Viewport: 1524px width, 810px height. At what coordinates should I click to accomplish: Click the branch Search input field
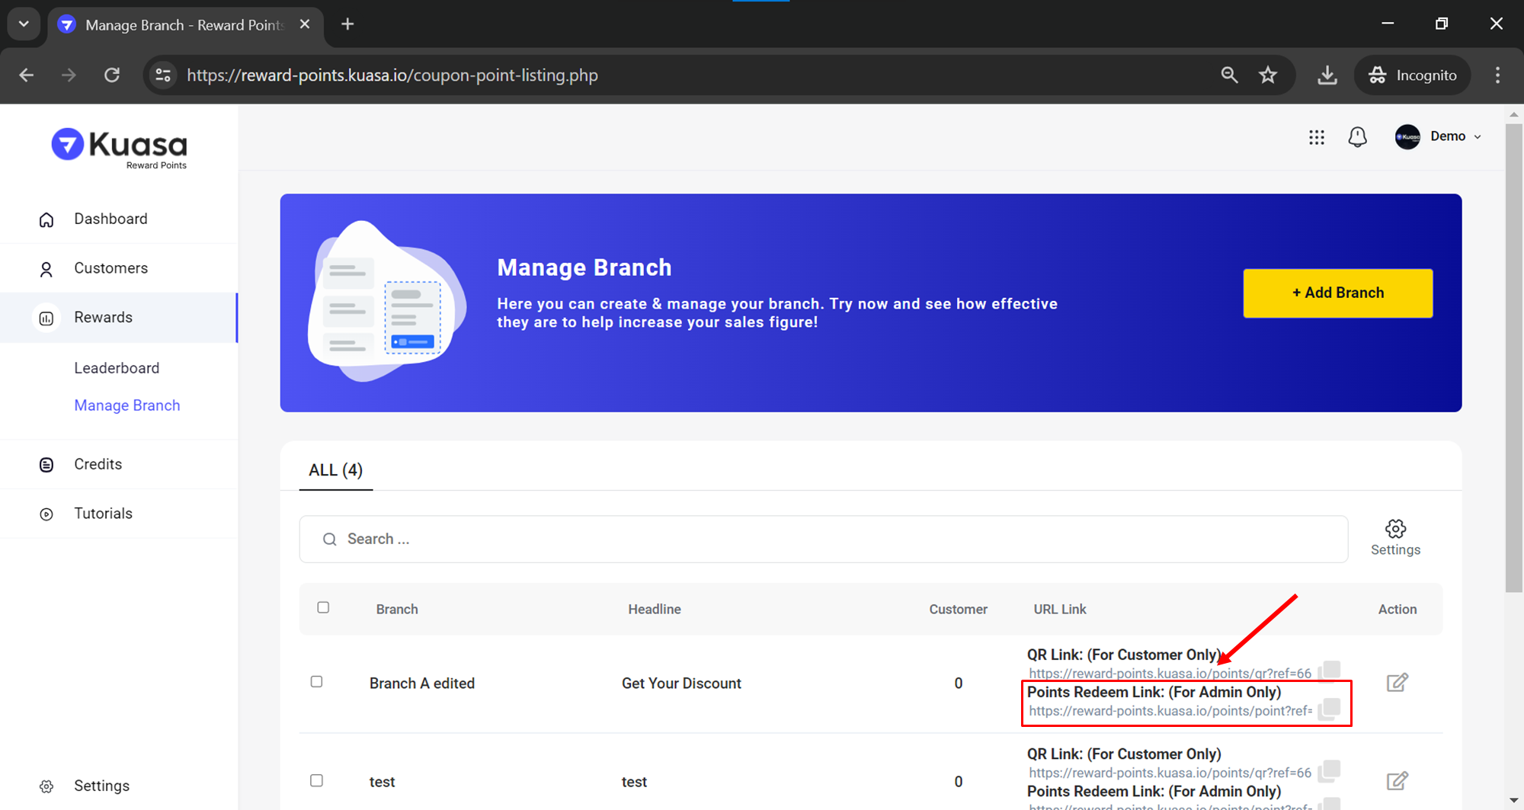coord(823,539)
